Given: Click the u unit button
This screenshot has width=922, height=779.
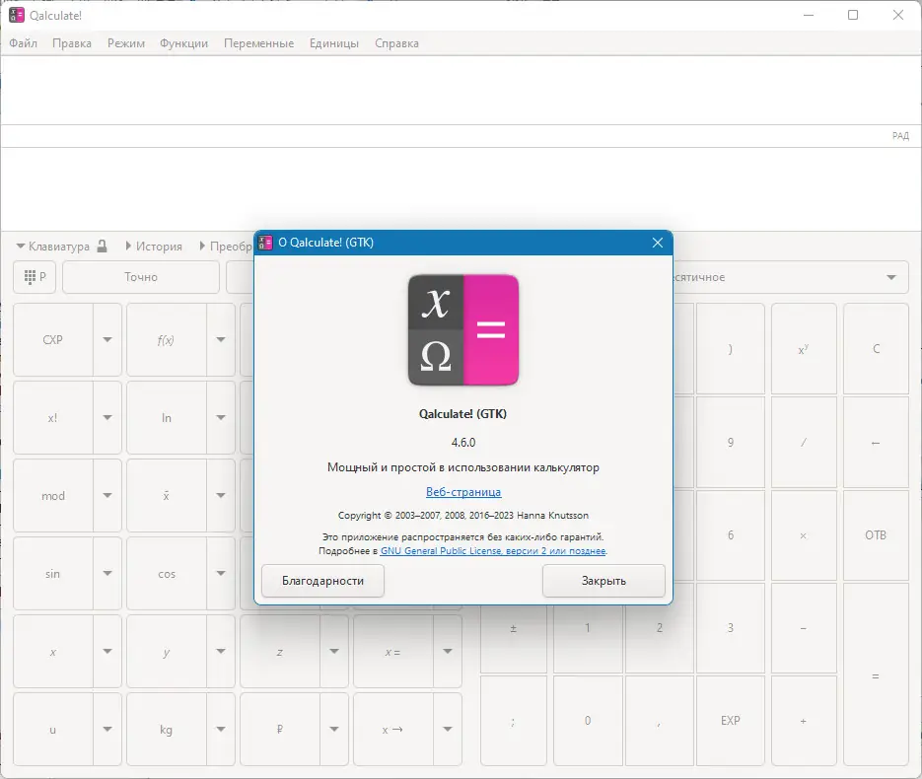Looking at the screenshot, I should point(53,730).
